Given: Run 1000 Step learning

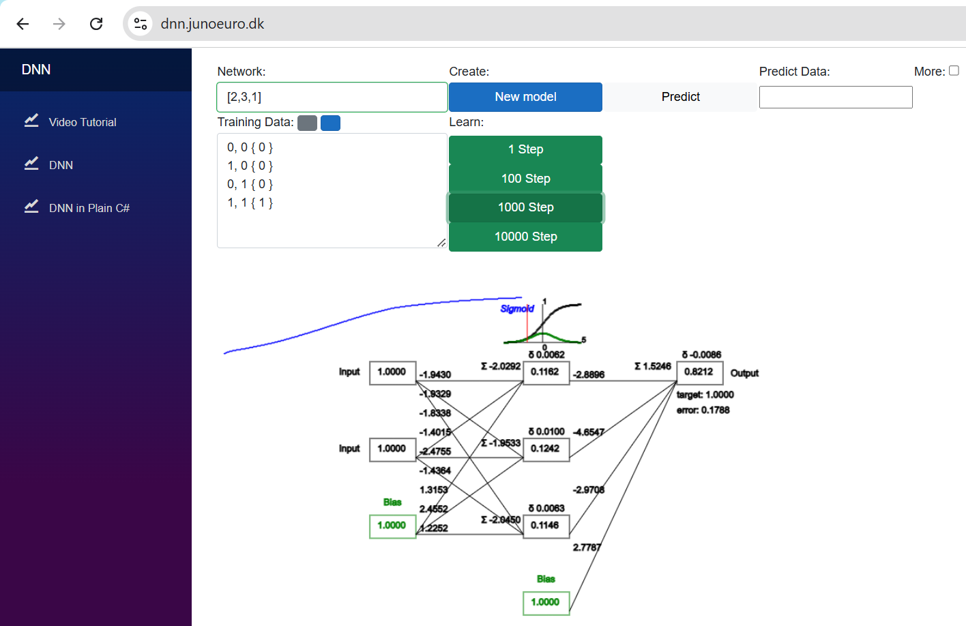Looking at the screenshot, I should [525, 207].
